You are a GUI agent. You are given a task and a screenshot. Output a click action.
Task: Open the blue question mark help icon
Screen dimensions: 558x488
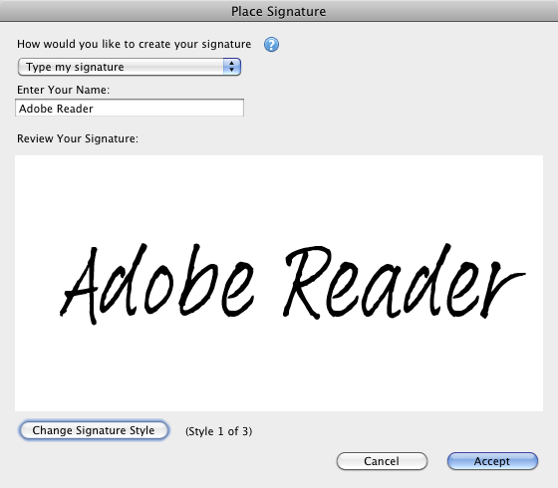point(271,45)
